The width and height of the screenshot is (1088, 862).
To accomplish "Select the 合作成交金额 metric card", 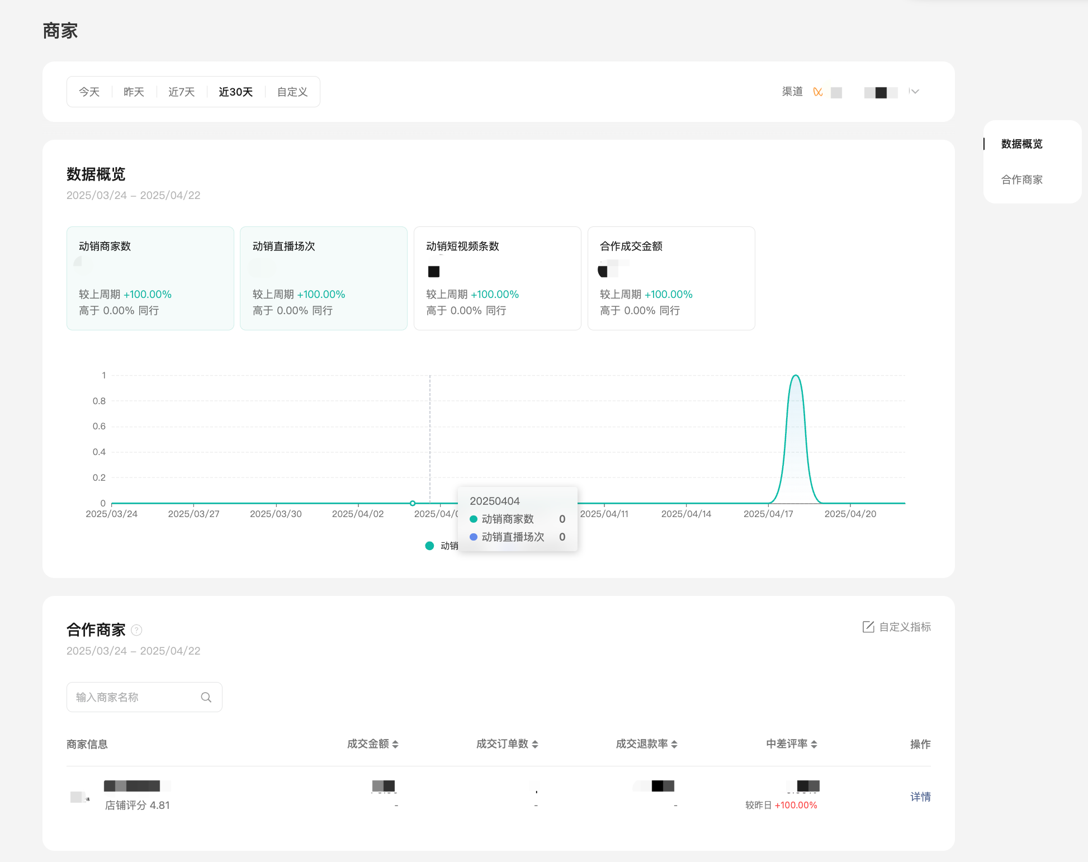I will click(x=671, y=278).
